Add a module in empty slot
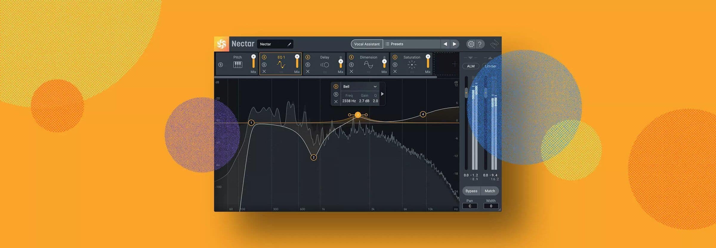This screenshot has height=248, width=716. tap(454, 64)
